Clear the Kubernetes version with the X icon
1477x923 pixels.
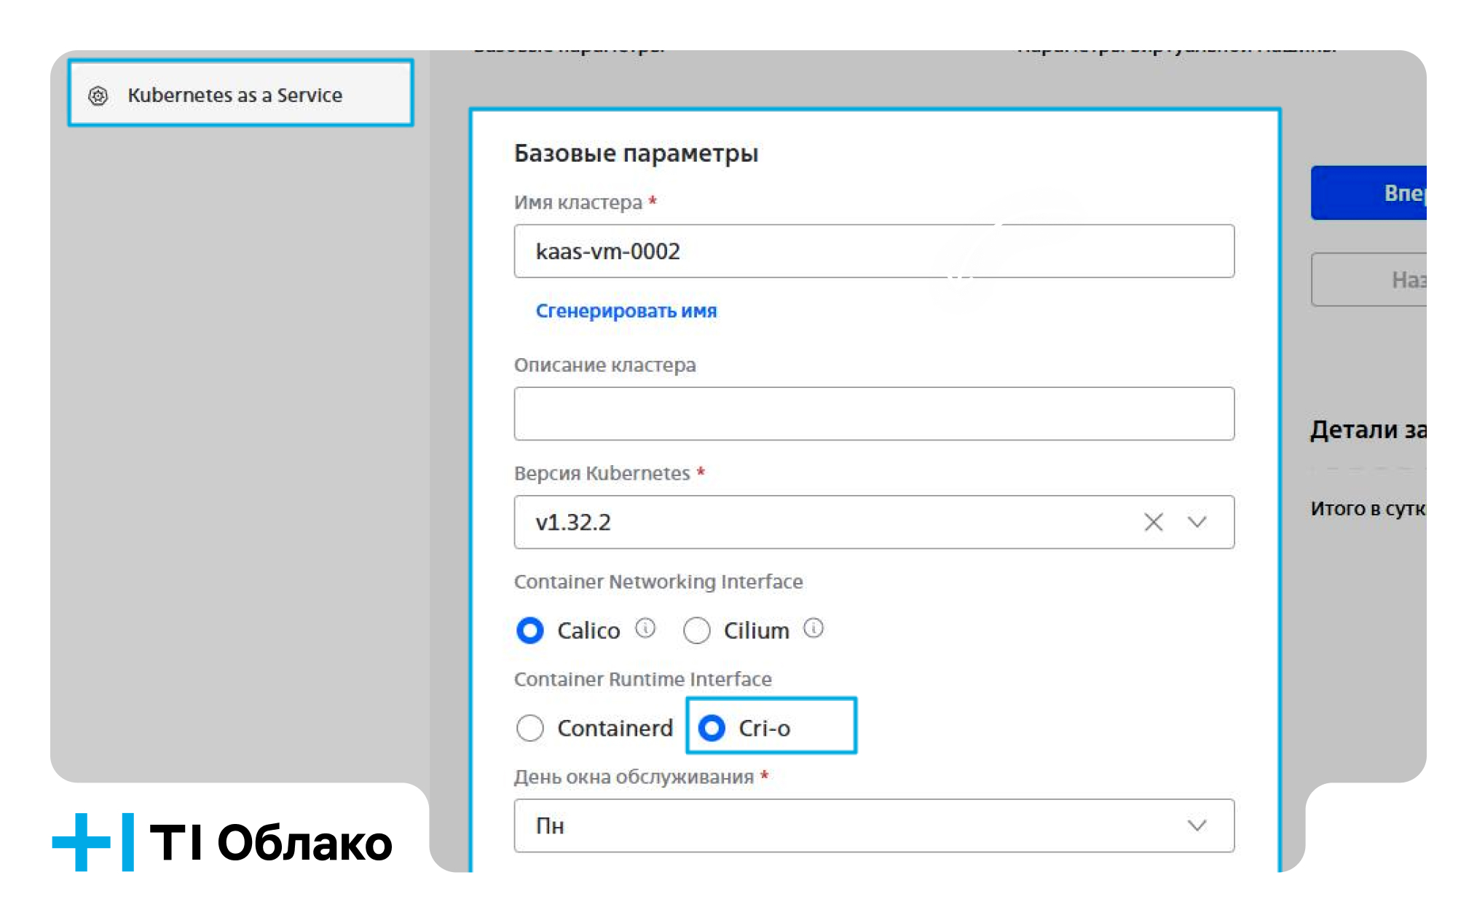[1154, 522]
